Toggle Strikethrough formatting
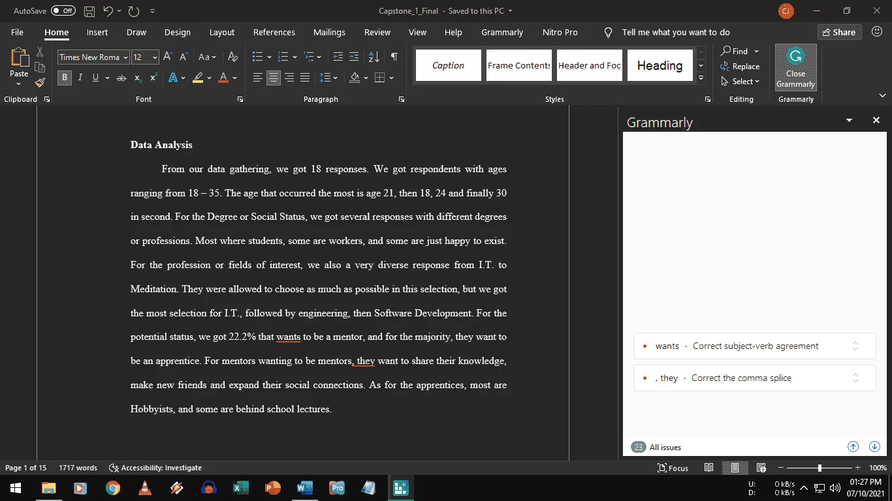This screenshot has height=501, width=892. pyautogui.click(x=121, y=78)
